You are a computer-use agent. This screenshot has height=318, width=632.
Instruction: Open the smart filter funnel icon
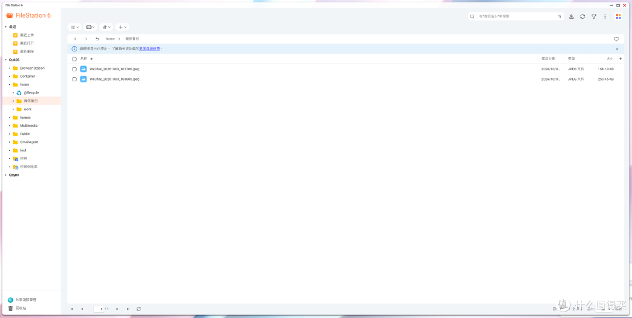[594, 16]
